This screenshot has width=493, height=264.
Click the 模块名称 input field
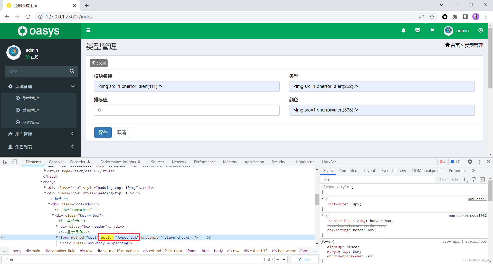[x=187, y=86]
